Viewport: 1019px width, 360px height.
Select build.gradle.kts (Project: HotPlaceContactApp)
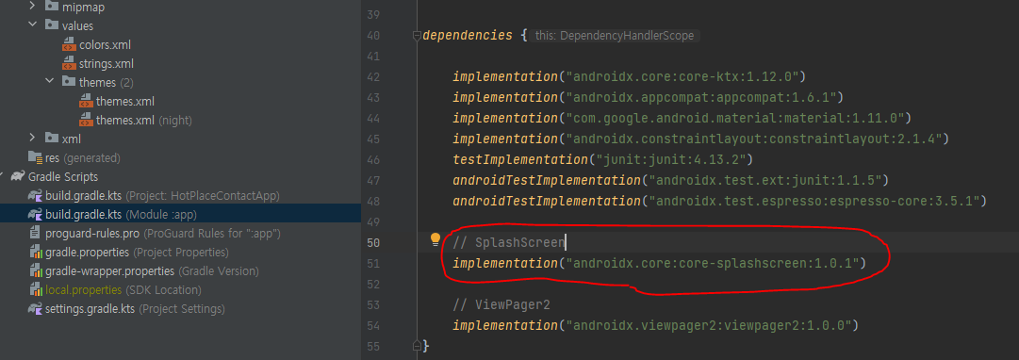(x=162, y=195)
